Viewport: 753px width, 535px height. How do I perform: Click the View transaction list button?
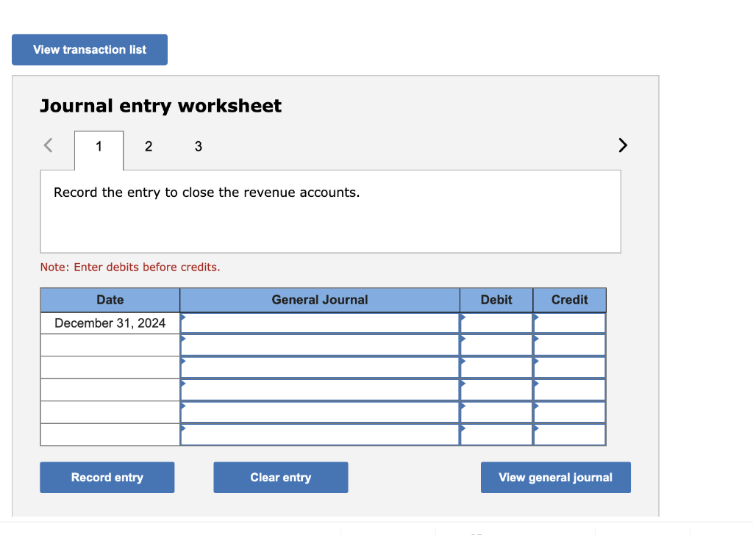(x=89, y=49)
